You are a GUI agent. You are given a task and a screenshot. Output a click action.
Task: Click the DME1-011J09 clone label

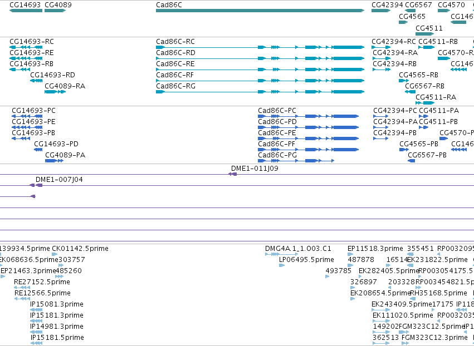point(255,169)
